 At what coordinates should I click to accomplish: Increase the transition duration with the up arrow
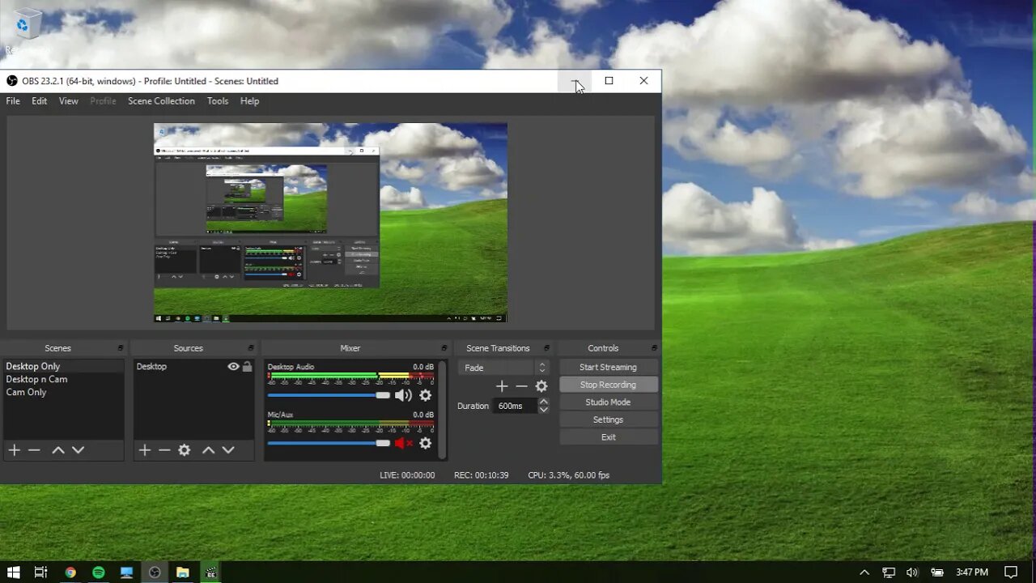click(544, 402)
